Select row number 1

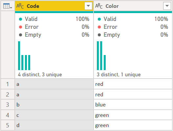8,84
